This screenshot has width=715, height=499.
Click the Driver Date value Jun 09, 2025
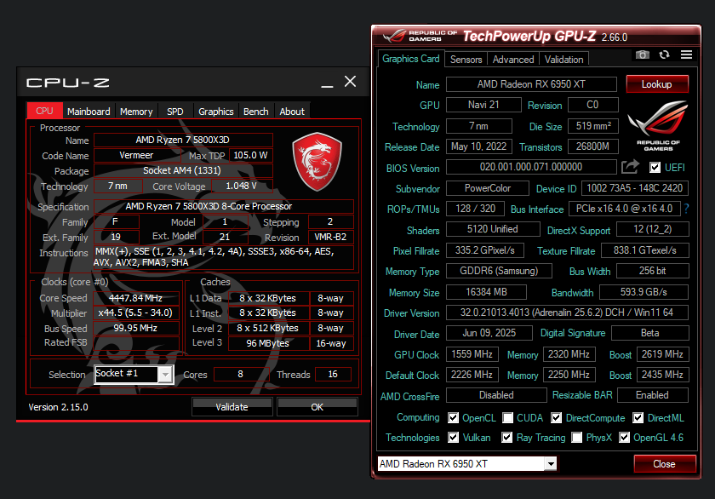(x=489, y=333)
